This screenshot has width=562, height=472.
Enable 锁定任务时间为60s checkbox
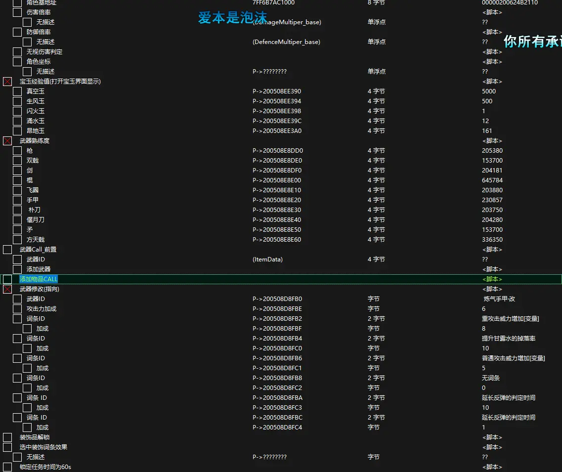pyautogui.click(x=7, y=467)
